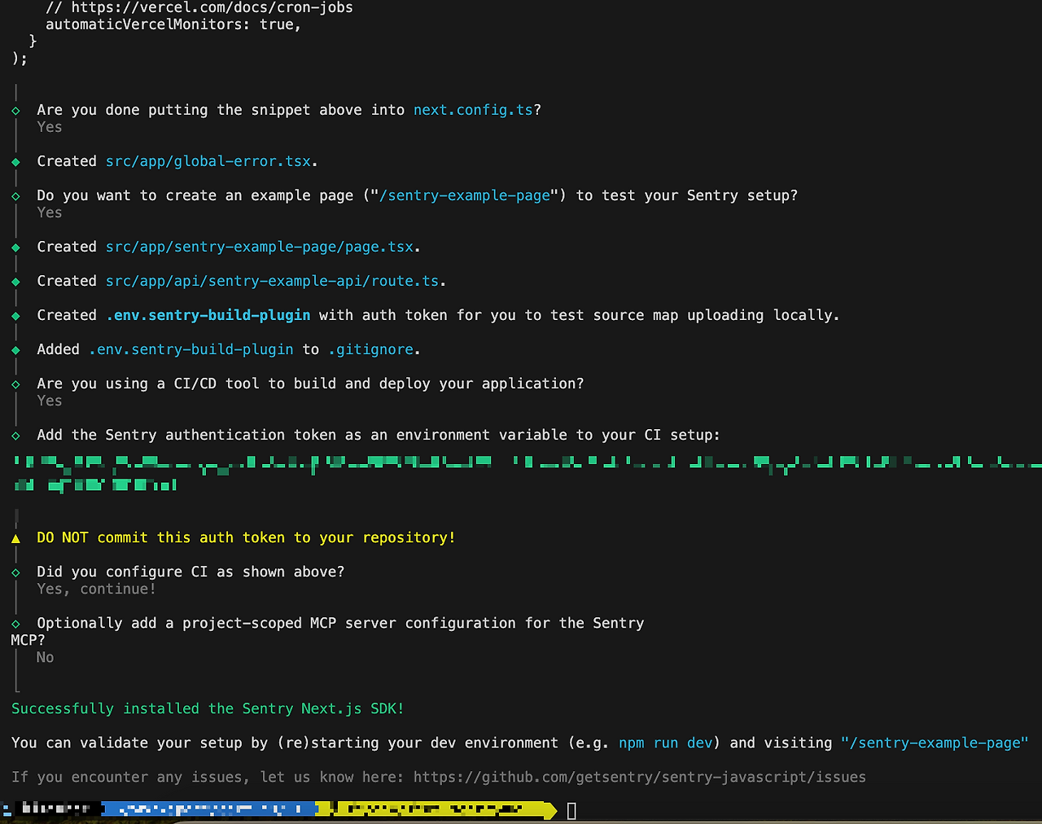Click the blue prompt segment
Viewport: 1042px width, 824px height.
210,809
